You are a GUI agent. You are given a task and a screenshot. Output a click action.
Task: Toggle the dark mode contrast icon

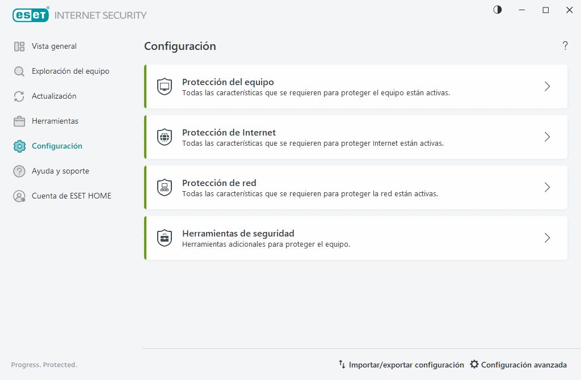coord(497,10)
